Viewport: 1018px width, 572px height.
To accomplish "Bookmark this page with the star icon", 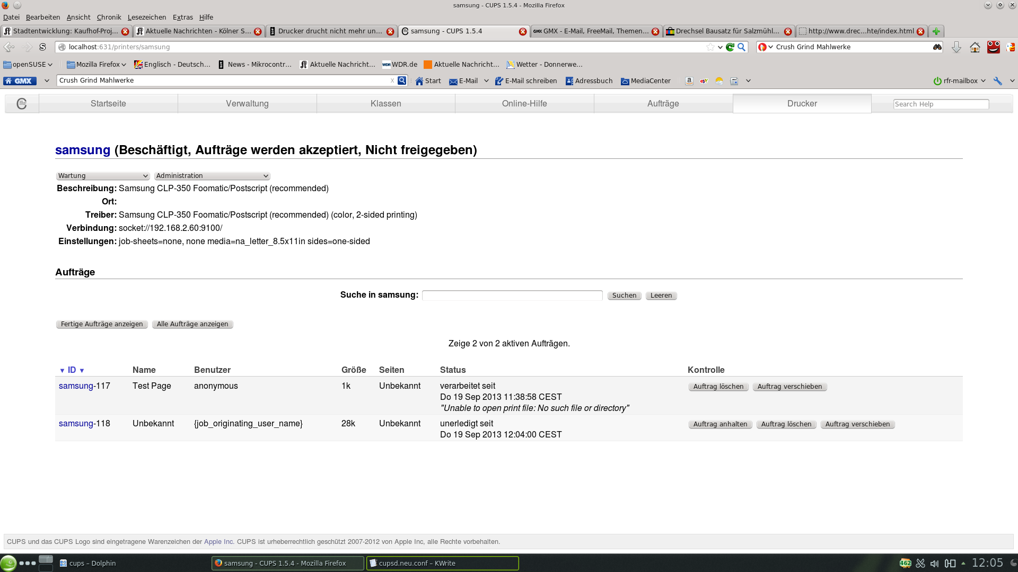I will click(x=710, y=47).
